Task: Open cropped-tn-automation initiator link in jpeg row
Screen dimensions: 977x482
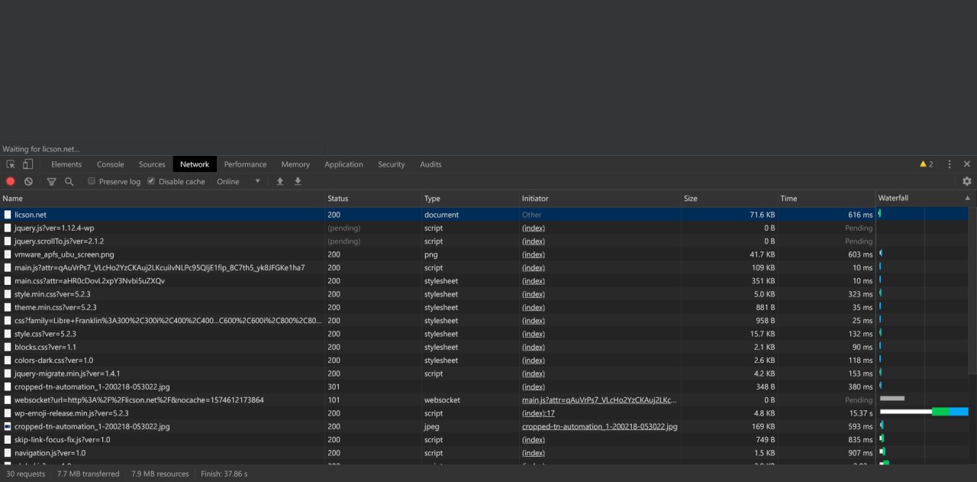Action: 599,426
